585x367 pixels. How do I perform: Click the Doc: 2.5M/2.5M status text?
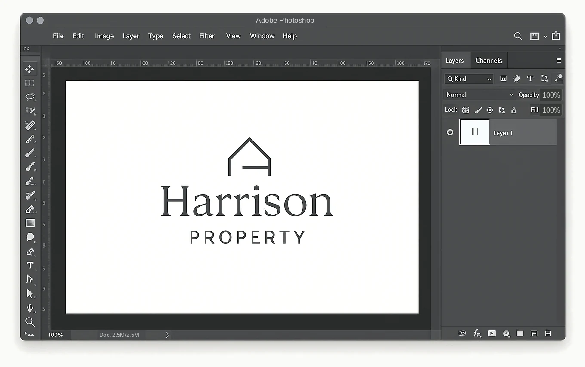(119, 335)
